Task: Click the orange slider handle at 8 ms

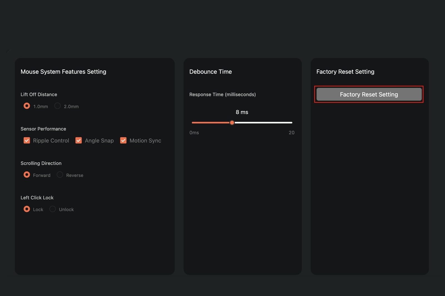Action: pos(232,122)
